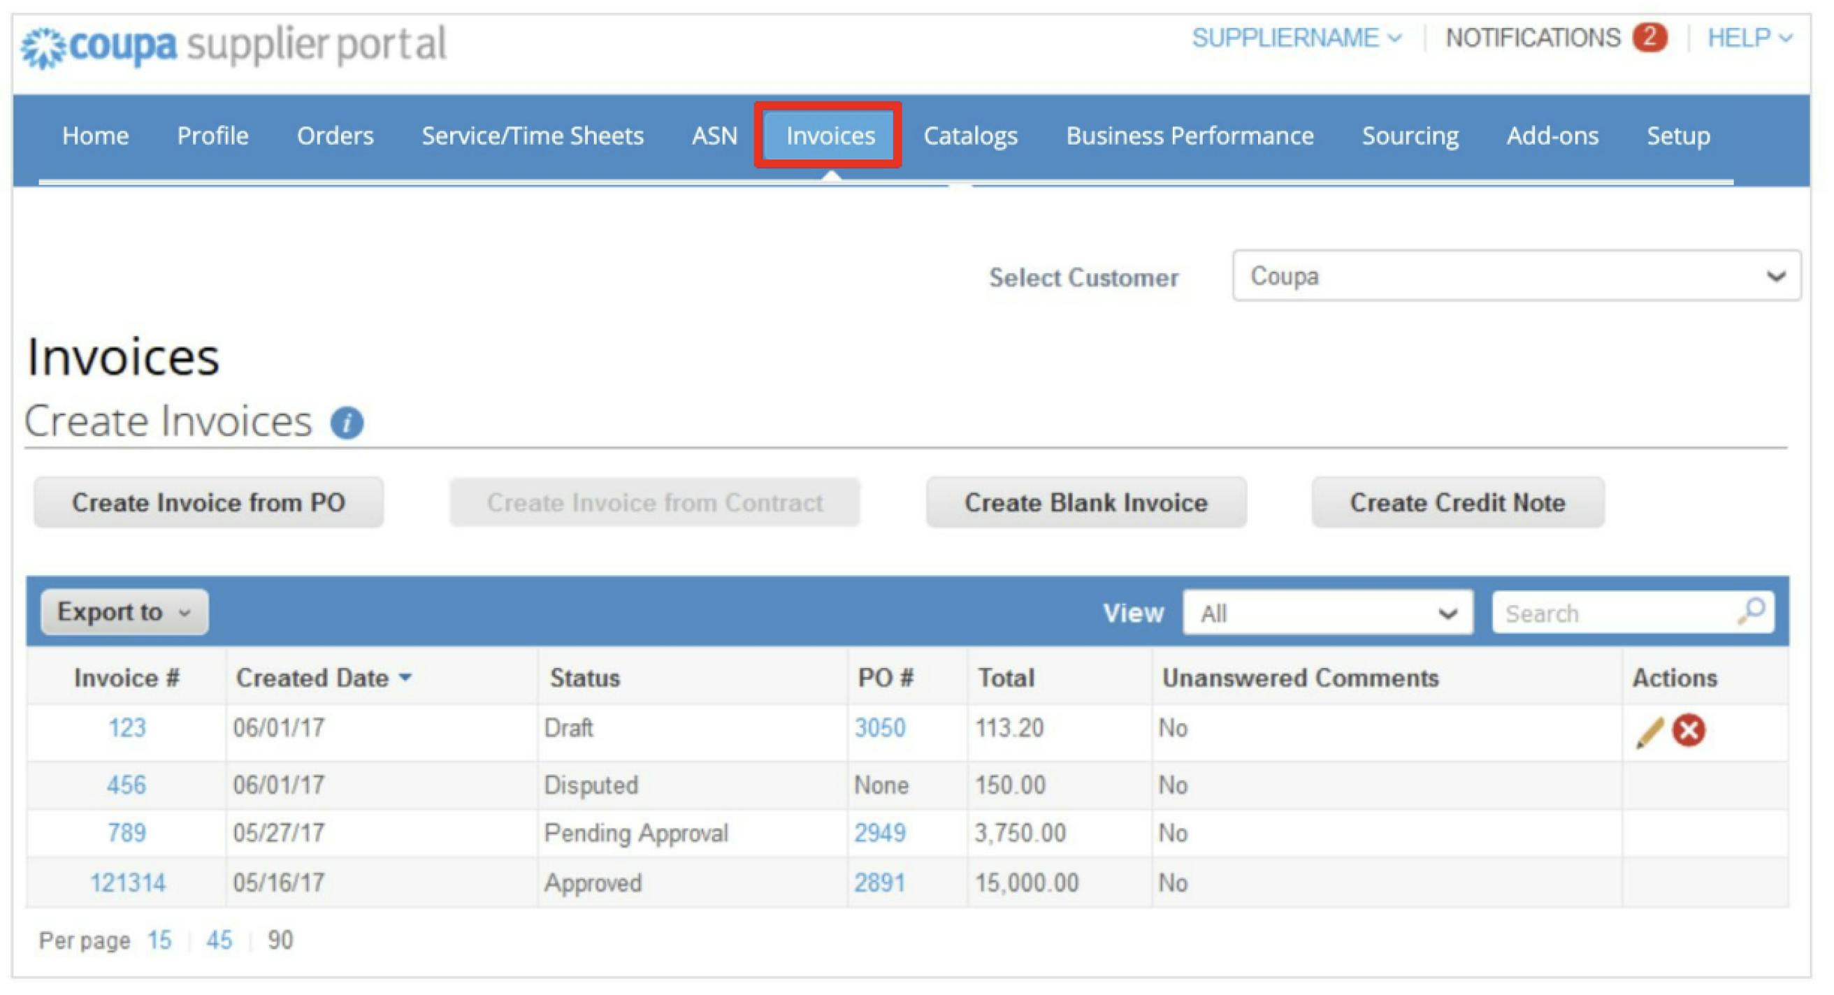Image resolution: width=1834 pixels, height=995 pixels.
Task: Switch to the Add-ons tab
Action: (1553, 136)
